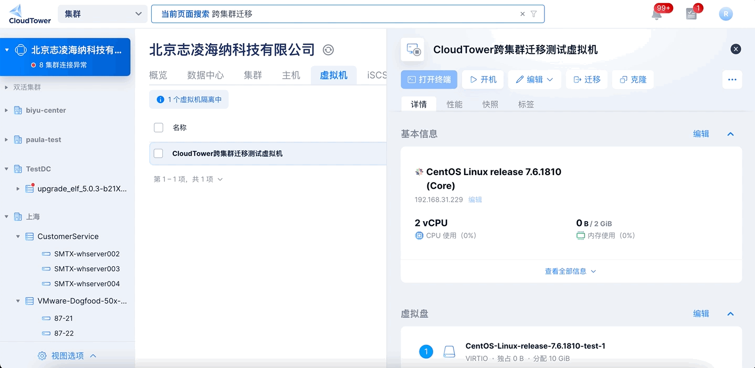The width and height of the screenshot is (755, 368).
Task: Click the VMware-Dogfood cluster icon
Action: [x=29, y=301]
